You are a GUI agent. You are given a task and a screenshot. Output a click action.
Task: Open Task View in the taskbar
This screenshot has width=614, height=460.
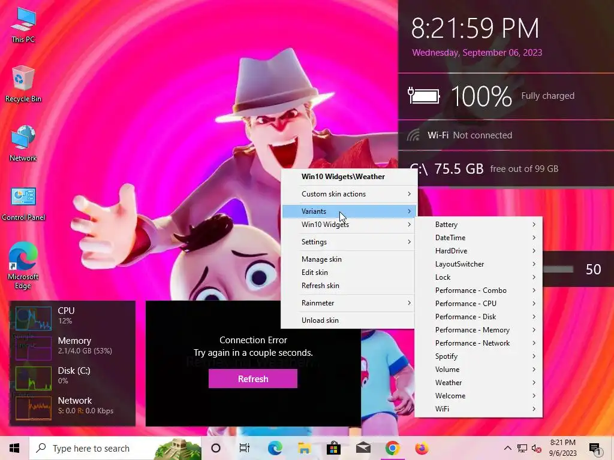tap(245, 448)
